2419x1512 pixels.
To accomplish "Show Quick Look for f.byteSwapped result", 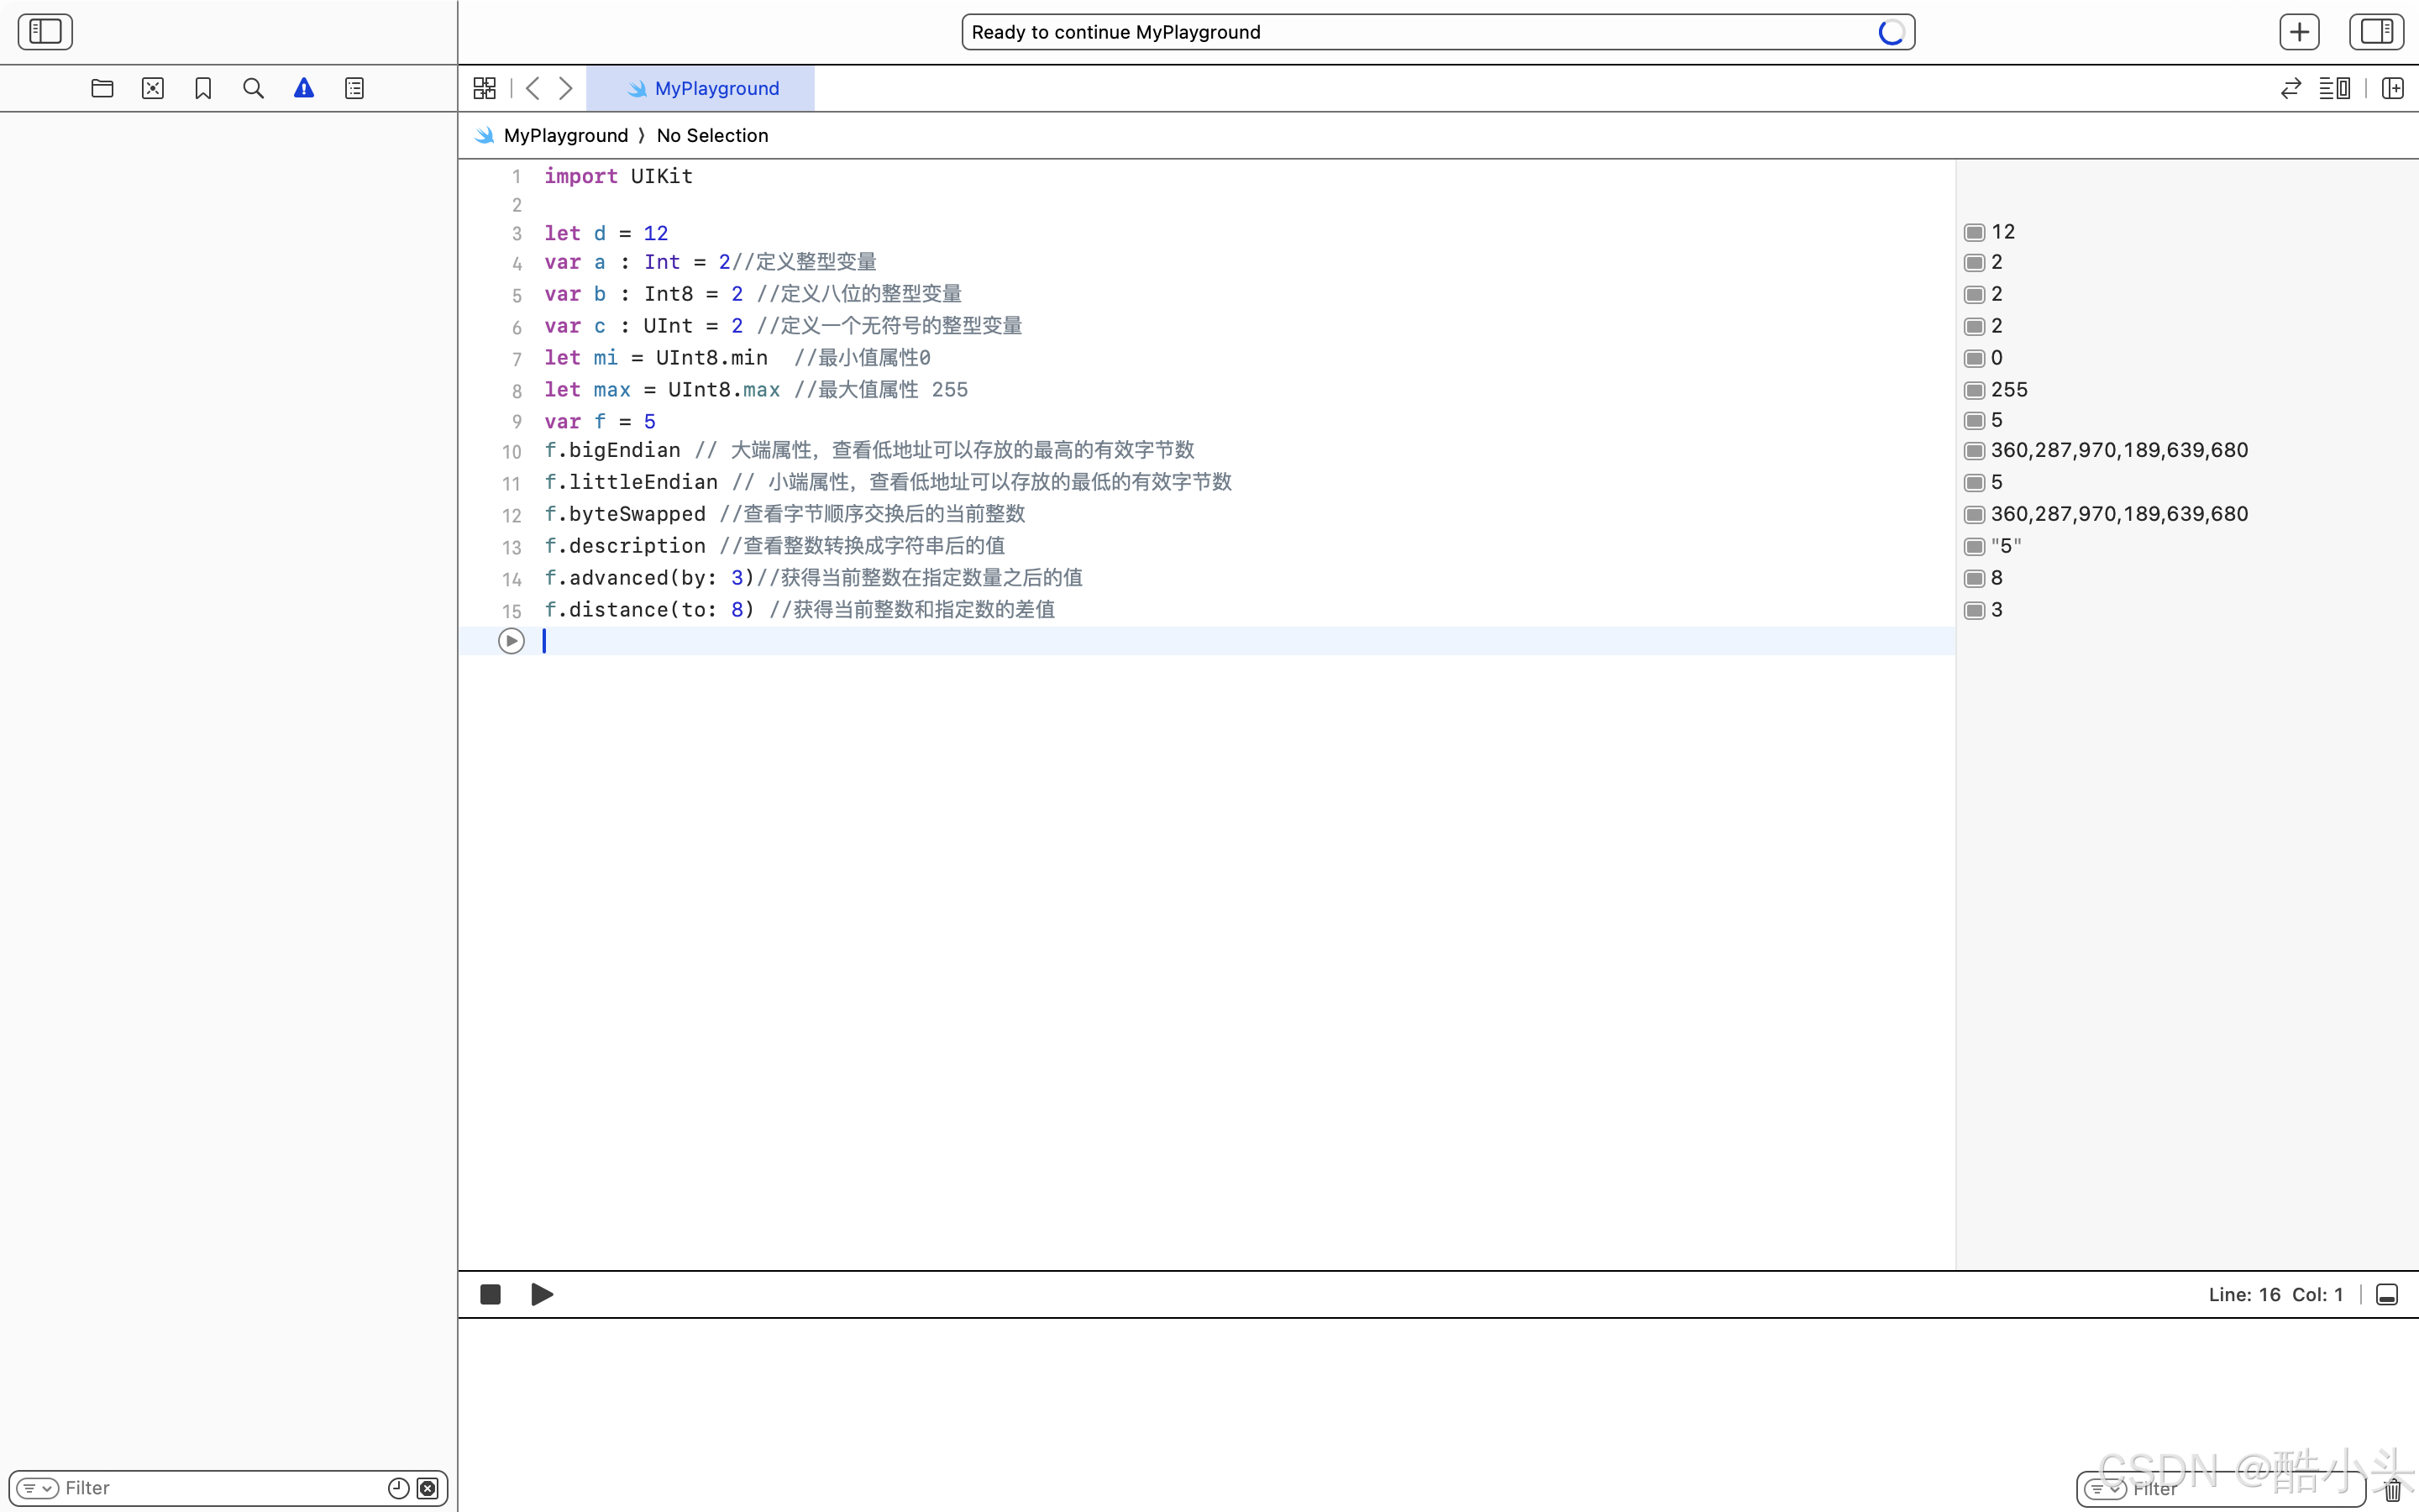I will pos(1974,514).
